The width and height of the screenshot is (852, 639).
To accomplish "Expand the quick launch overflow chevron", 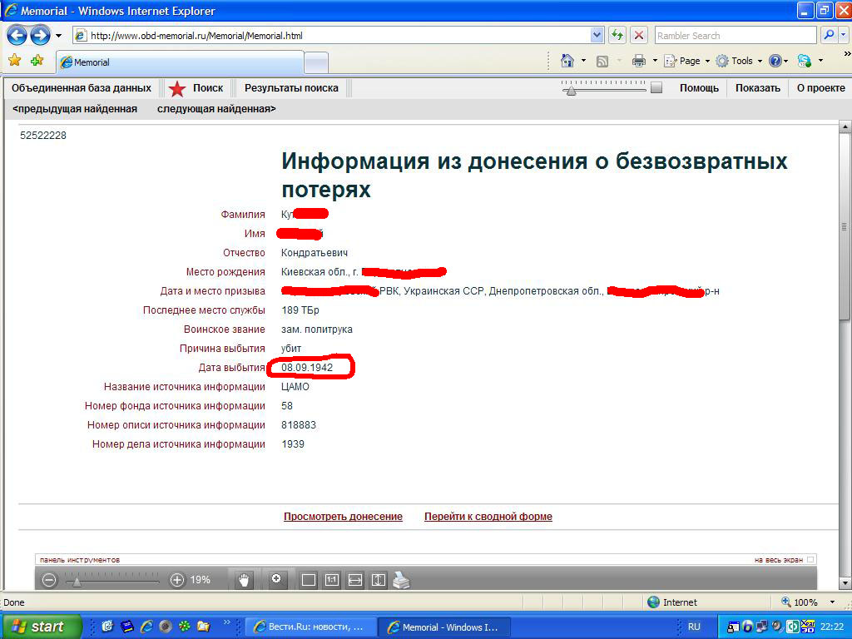I will [x=227, y=622].
